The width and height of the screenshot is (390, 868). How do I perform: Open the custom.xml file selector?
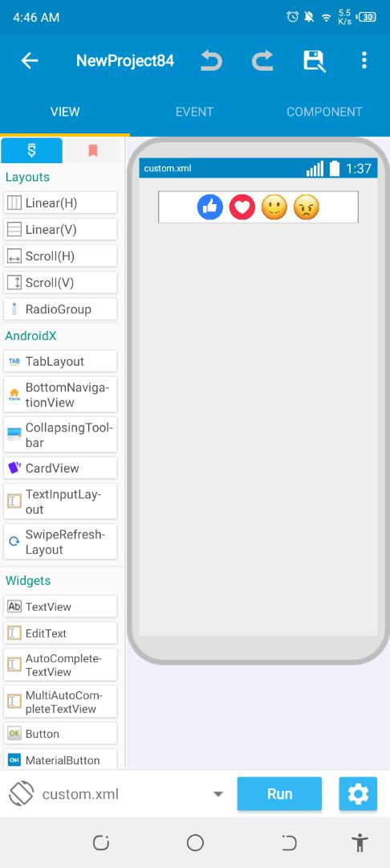(x=116, y=794)
